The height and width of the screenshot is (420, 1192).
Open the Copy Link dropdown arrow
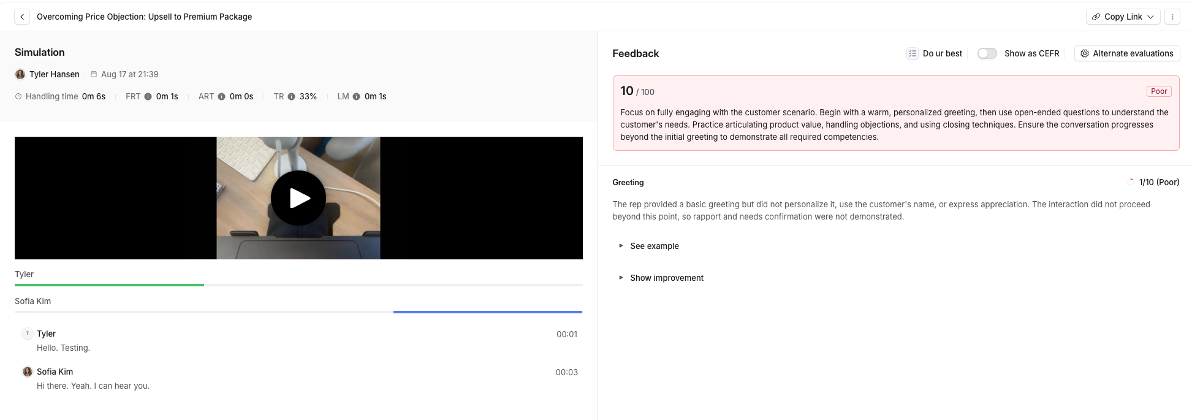point(1150,17)
